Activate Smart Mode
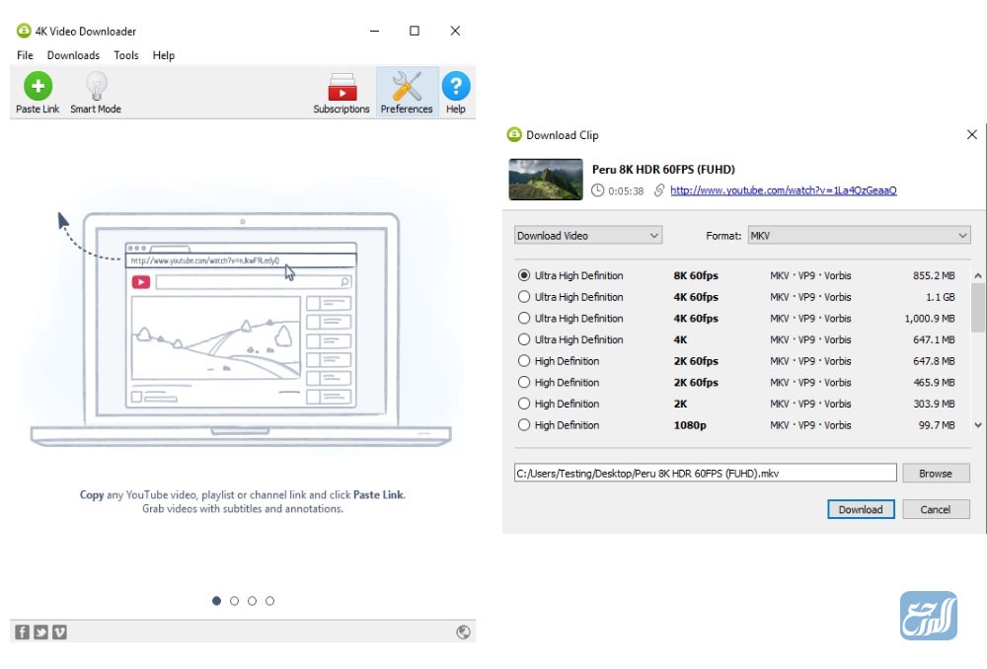This screenshot has width=987, height=669. pyautogui.click(x=95, y=91)
